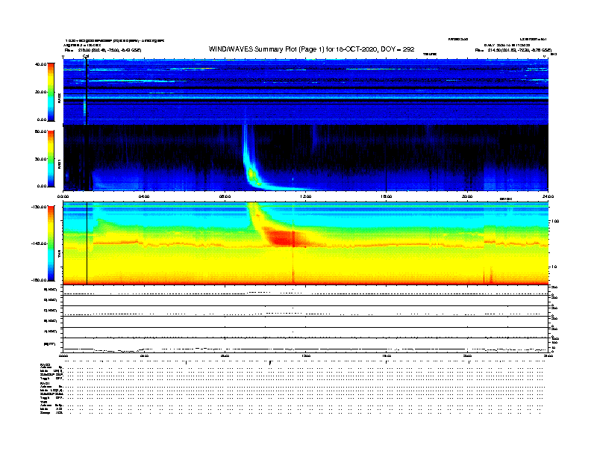Click the 60.00 label on the RAD1 scale

(41, 131)
